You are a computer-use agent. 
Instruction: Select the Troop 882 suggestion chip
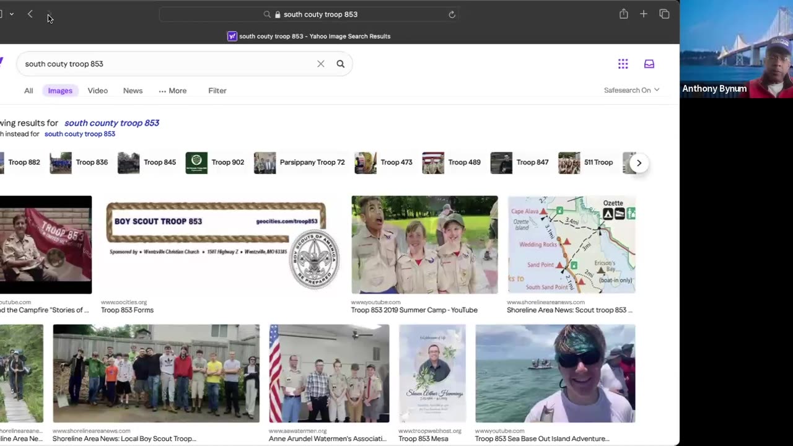pyautogui.click(x=20, y=162)
